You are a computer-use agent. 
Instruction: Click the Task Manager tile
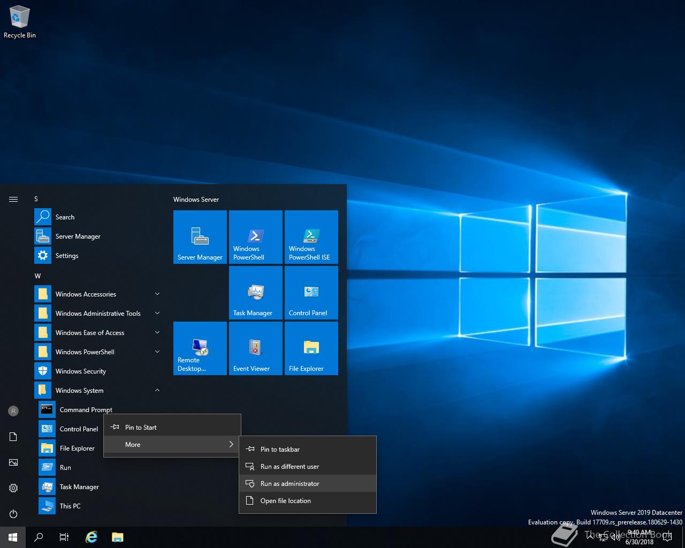point(256,293)
